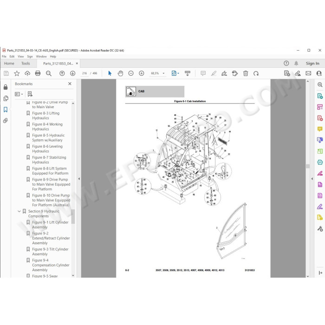Open the Edit menu
The width and height of the screenshot is (325, 325).
pos(12,56)
